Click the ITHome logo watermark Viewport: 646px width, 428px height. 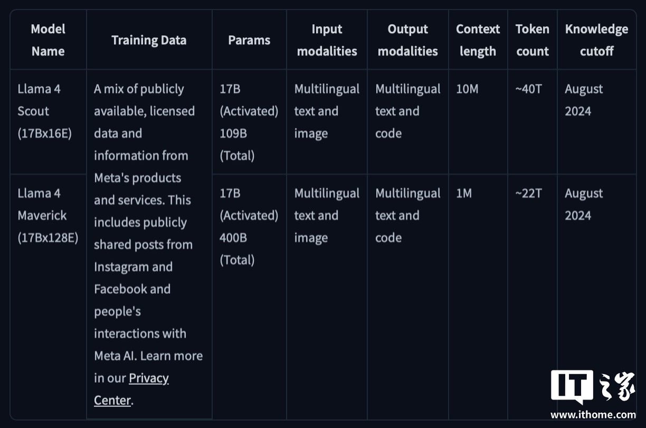click(x=593, y=387)
